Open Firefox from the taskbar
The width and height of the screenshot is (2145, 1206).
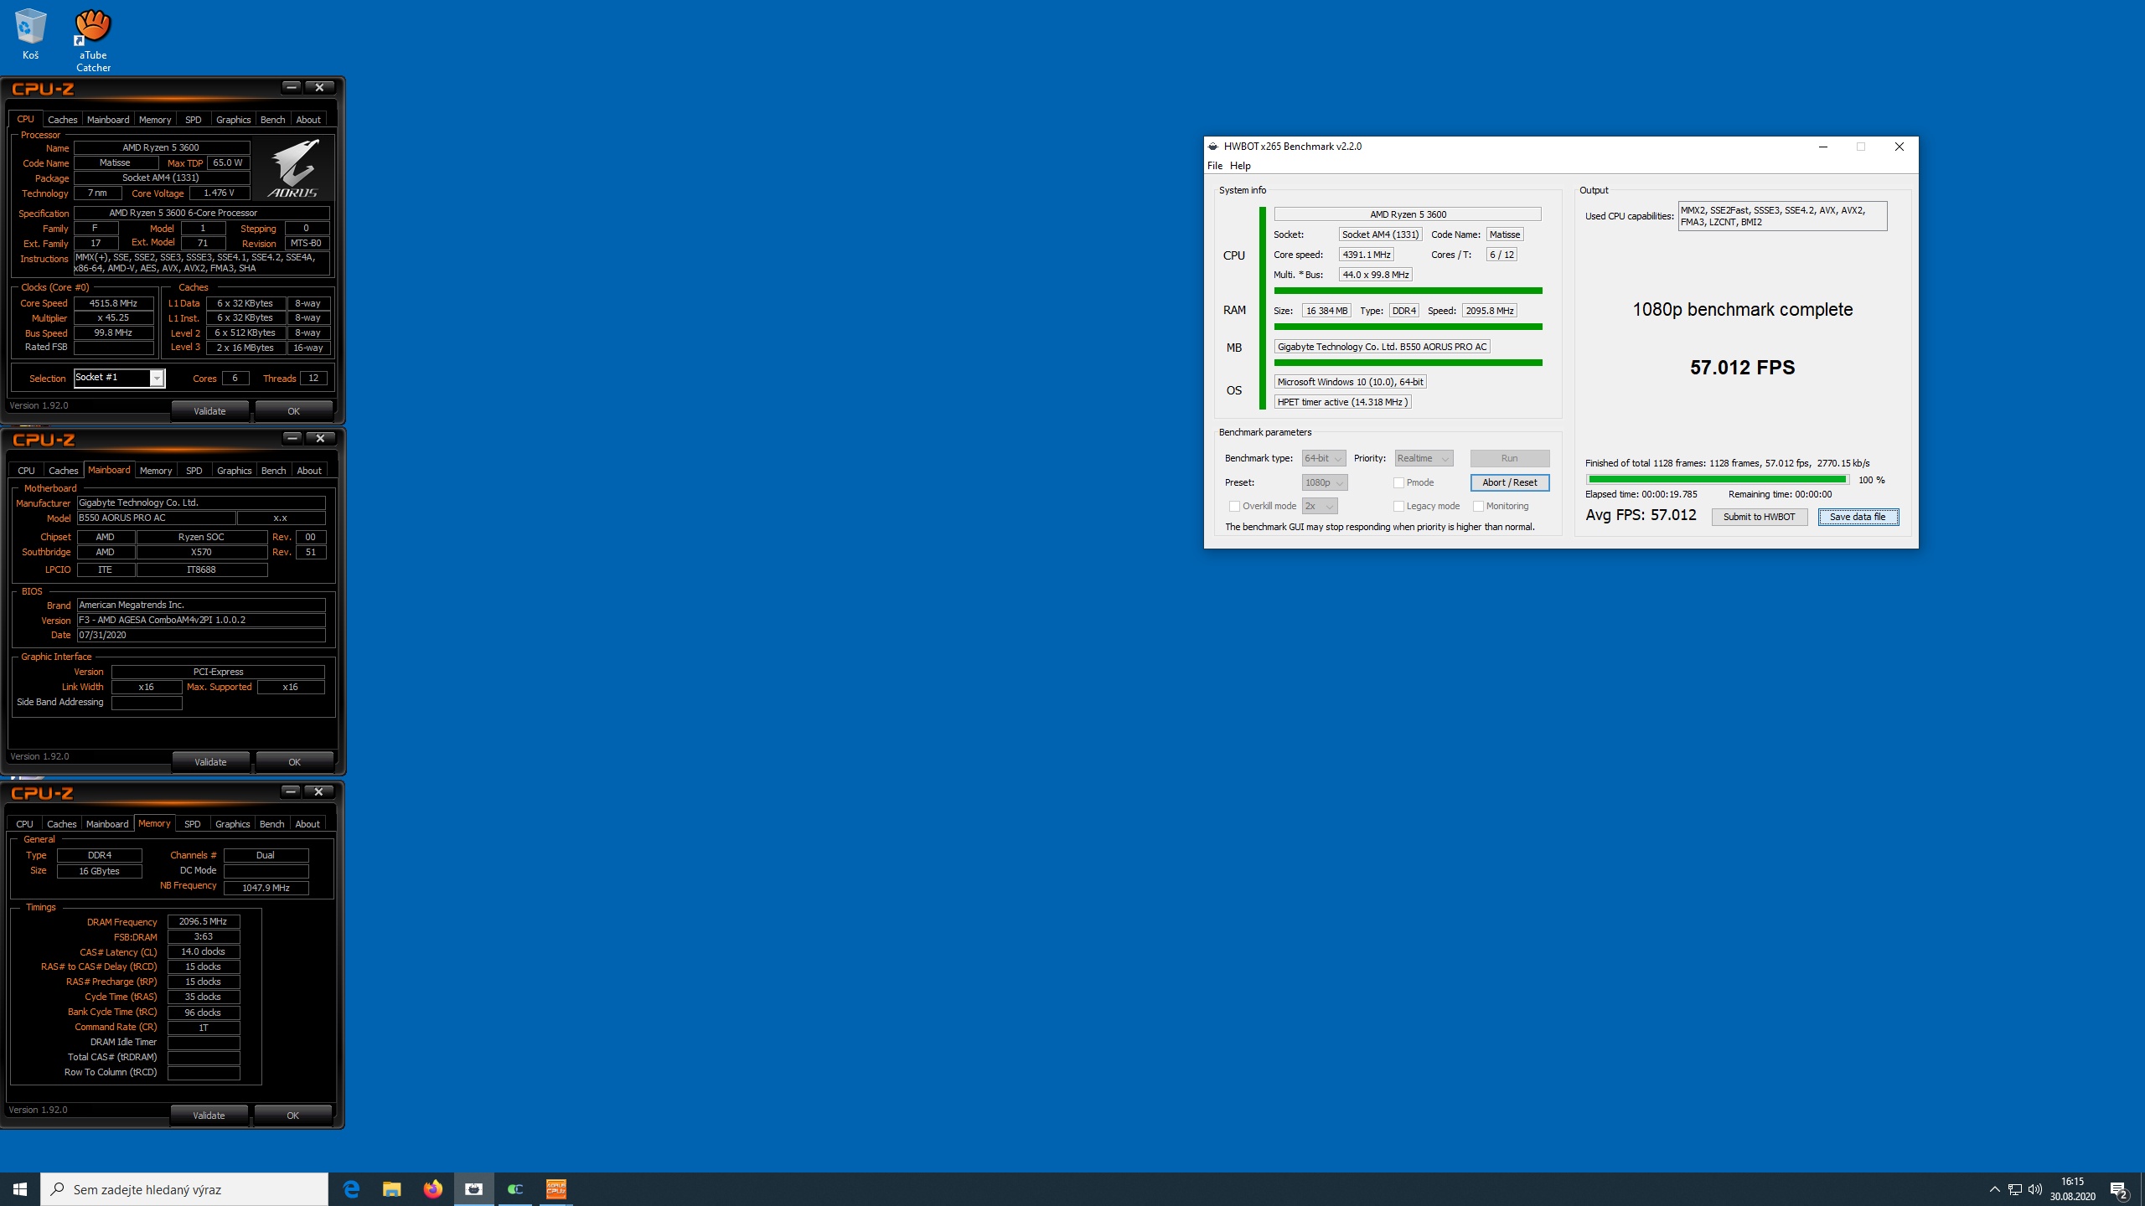click(x=432, y=1188)
